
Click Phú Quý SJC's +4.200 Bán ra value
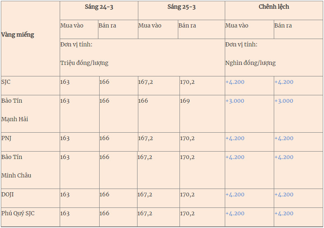tap(284, 213)
